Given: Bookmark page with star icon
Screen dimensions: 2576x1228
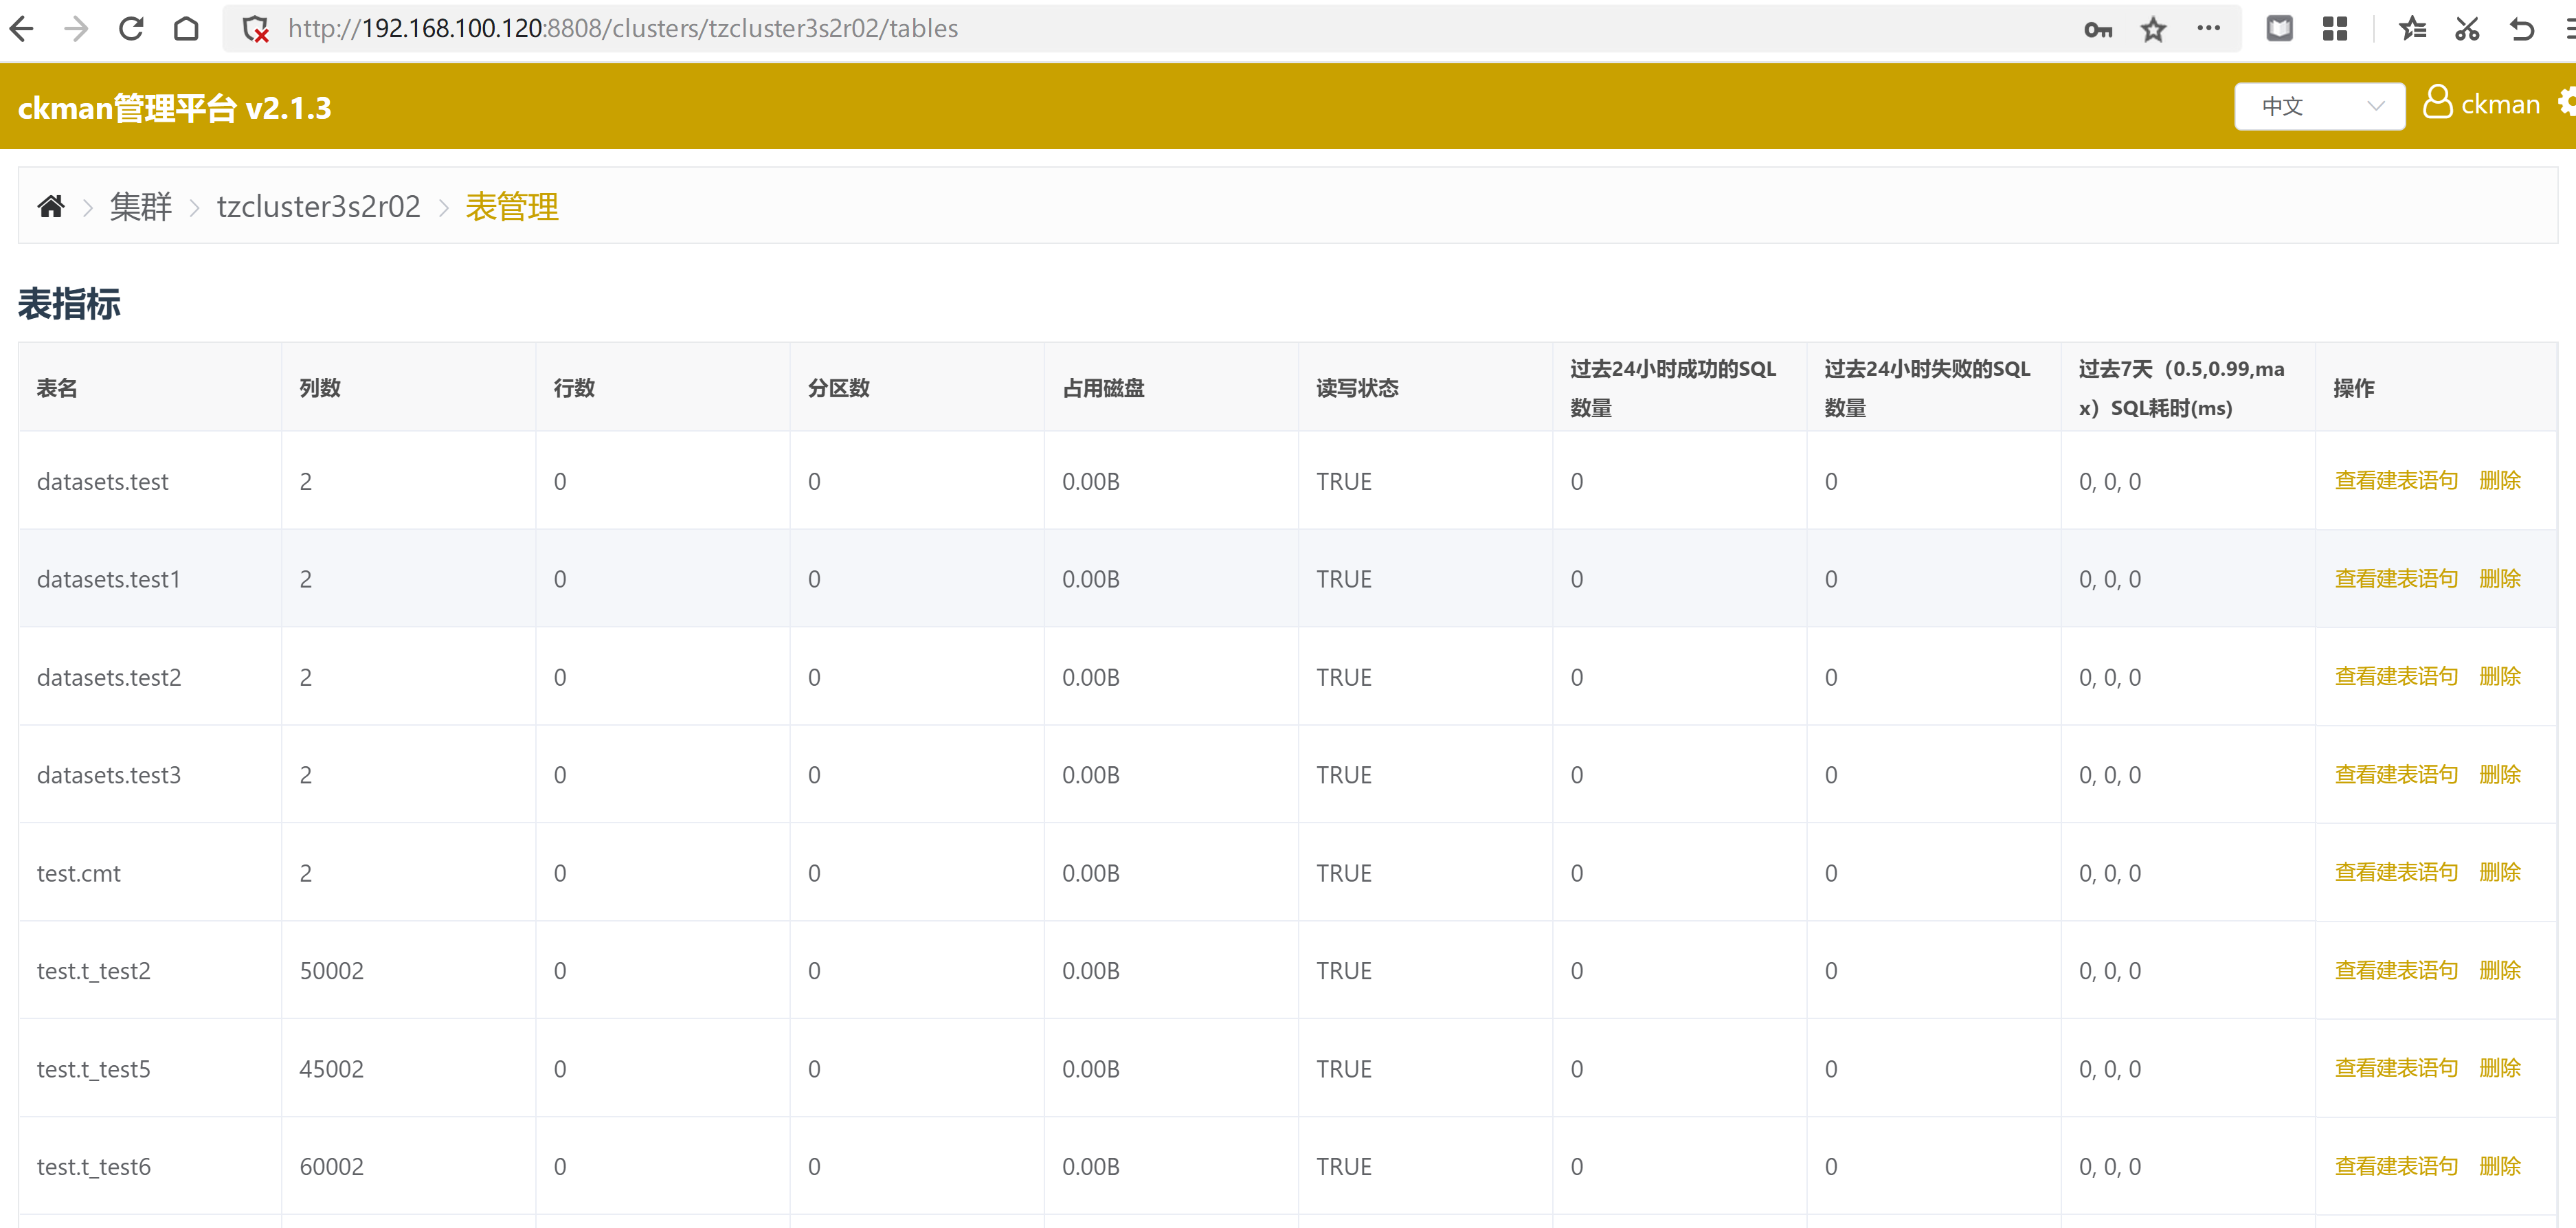Looking at the screenshot, I should [x=2153, y=29].
